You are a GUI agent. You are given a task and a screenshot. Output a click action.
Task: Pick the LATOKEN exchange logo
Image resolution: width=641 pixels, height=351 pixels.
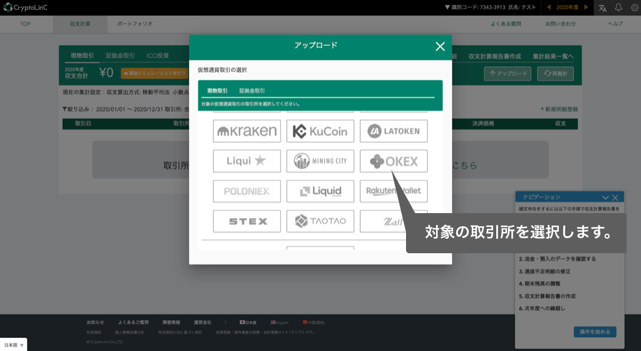393,131
